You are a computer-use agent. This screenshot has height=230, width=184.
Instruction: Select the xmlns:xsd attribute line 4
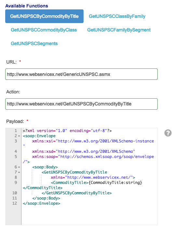tap(84, 151)
